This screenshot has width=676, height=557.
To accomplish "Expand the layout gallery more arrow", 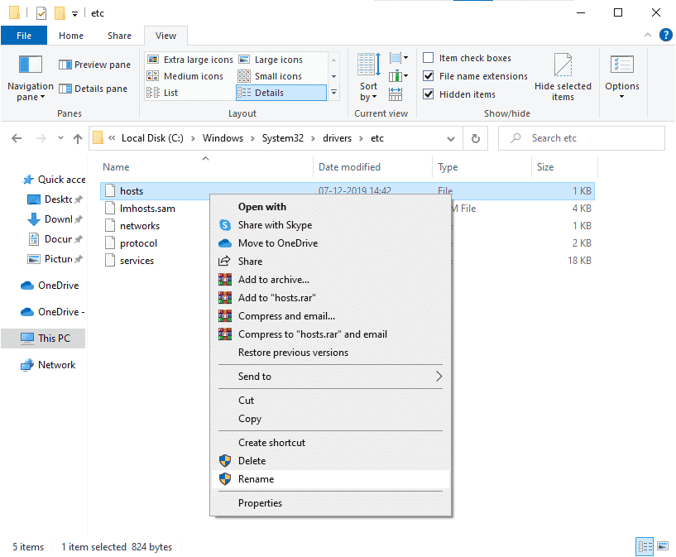I will coord(333,92).
